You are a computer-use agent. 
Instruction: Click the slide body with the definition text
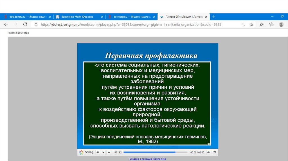(x=147, y=104)
